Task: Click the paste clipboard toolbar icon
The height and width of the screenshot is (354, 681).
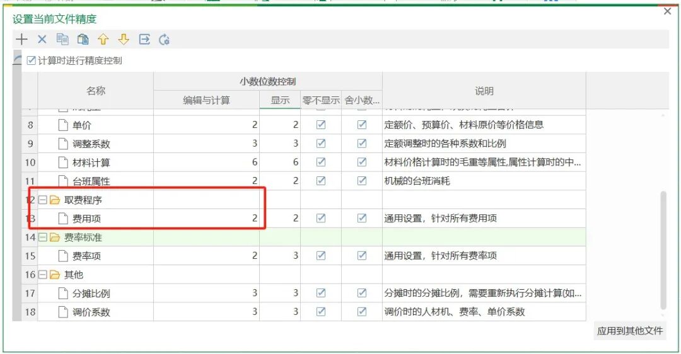Action: (x=83, y=40)
